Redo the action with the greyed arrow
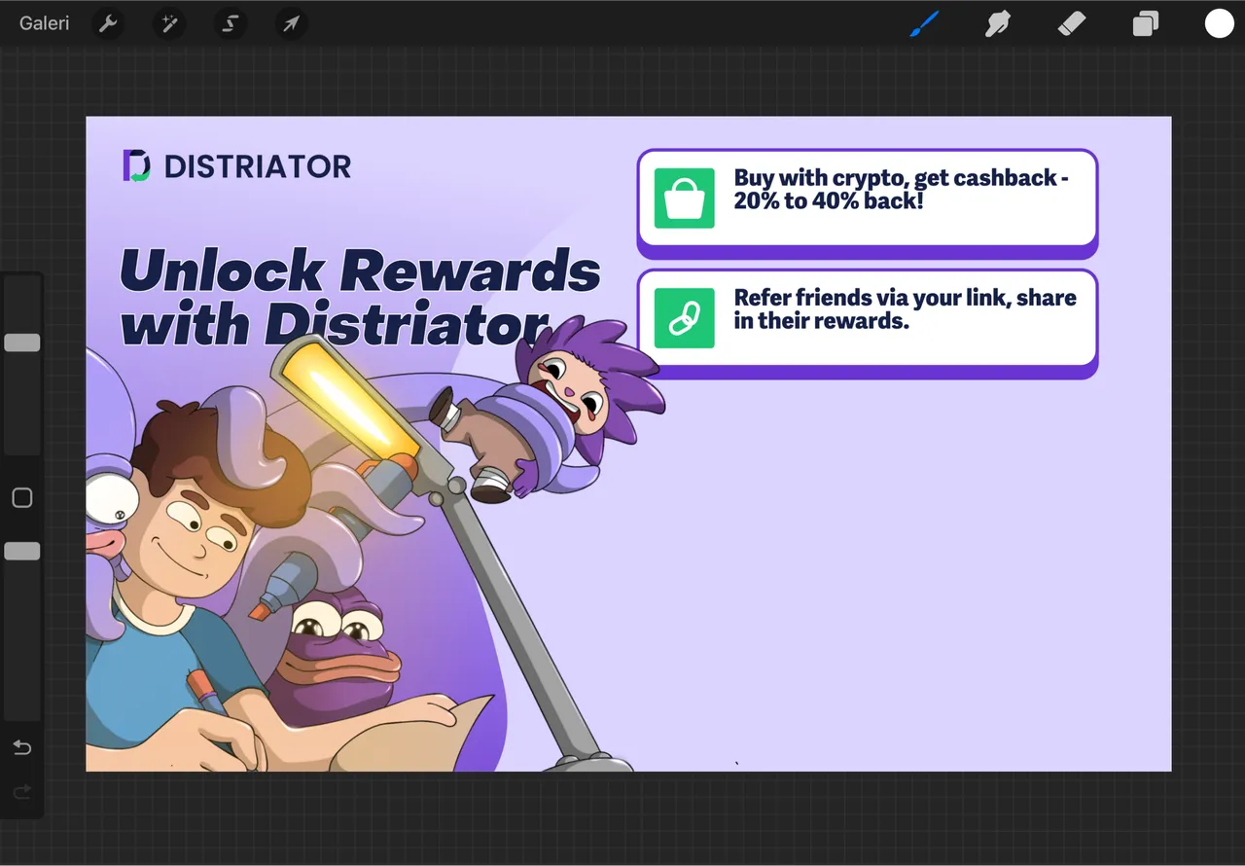The image size is (1245, 866). [22, 793]
